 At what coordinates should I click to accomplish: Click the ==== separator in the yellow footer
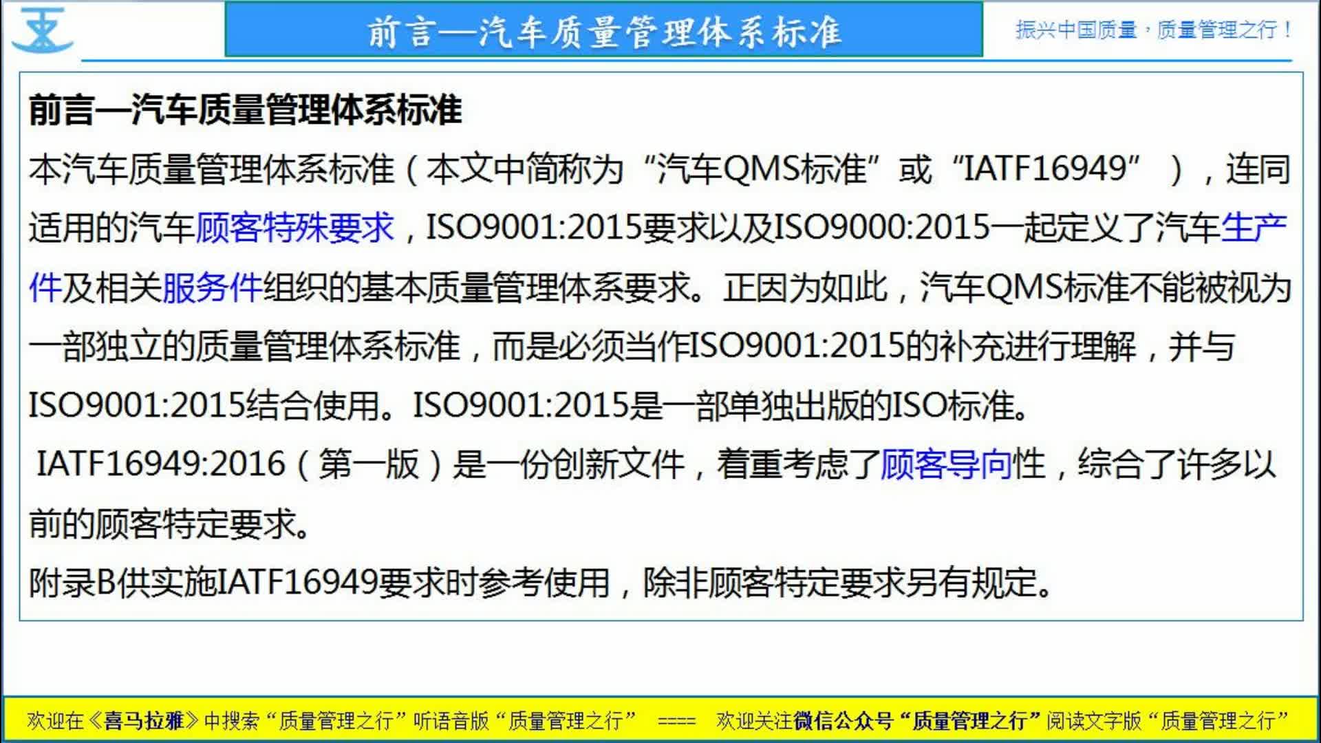tap(677, 721)
